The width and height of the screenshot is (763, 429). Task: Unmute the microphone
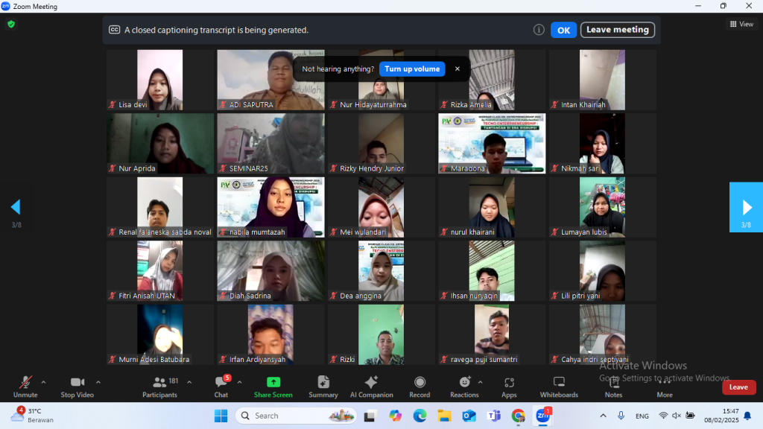pos(25,386)
